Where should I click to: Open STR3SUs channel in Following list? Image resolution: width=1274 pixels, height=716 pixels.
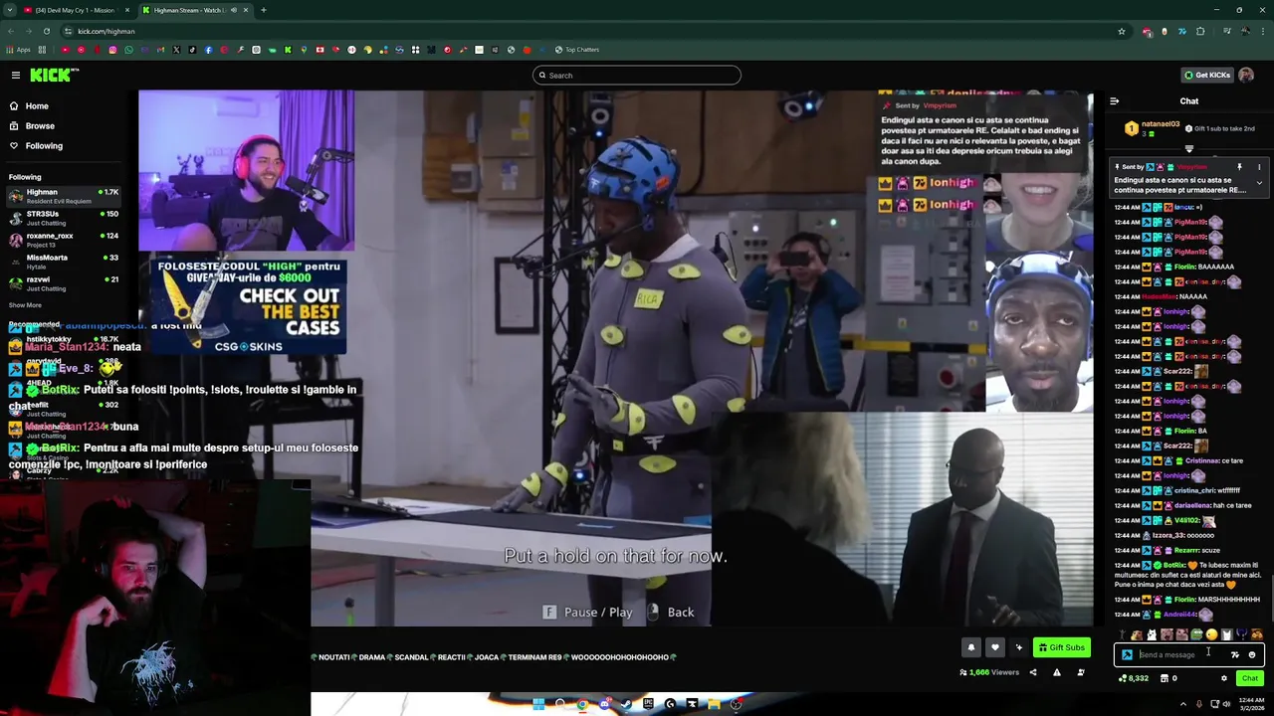pos(64,218)
